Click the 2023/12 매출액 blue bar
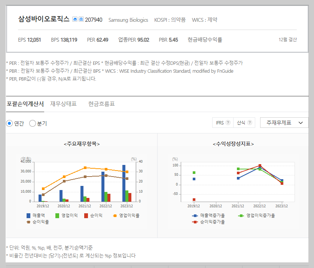The width and height of the screenshot is (314, 268). tap(124, 183)
